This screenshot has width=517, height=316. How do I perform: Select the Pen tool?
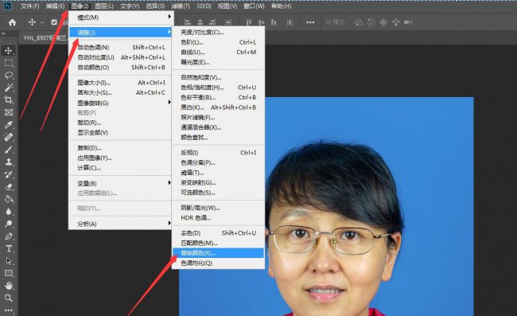[9, 236]
